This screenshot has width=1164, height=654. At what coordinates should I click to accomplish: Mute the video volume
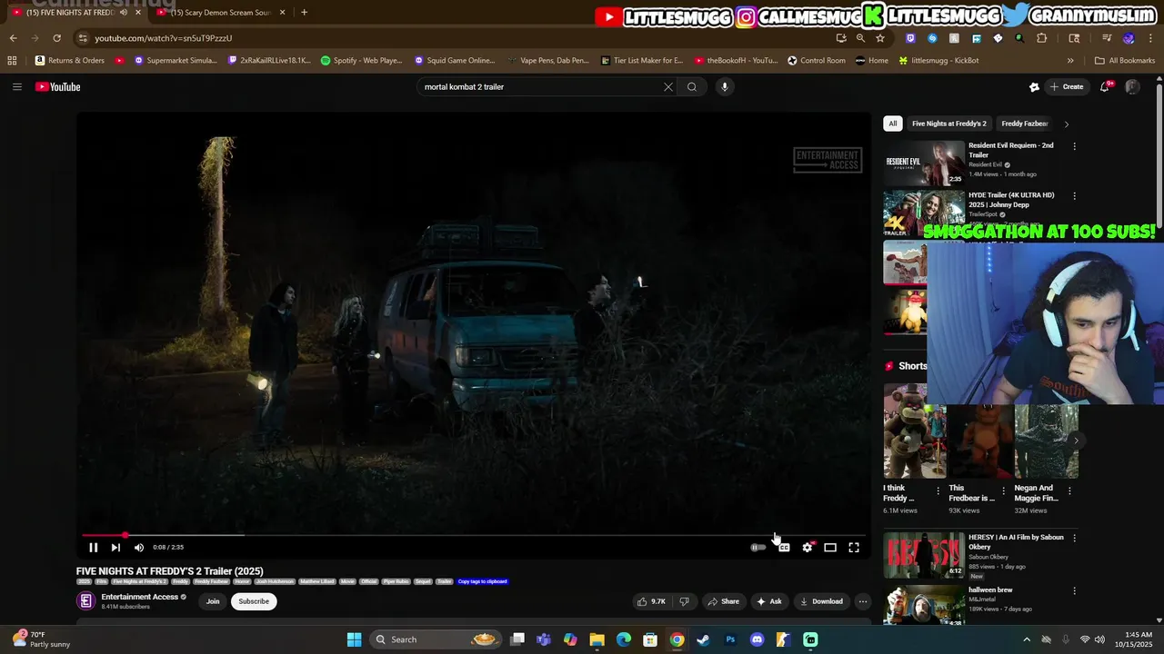click(x=139, y=548)
